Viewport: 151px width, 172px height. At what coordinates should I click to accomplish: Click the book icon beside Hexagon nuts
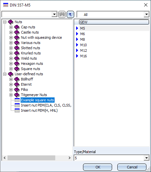coord(17,64)
